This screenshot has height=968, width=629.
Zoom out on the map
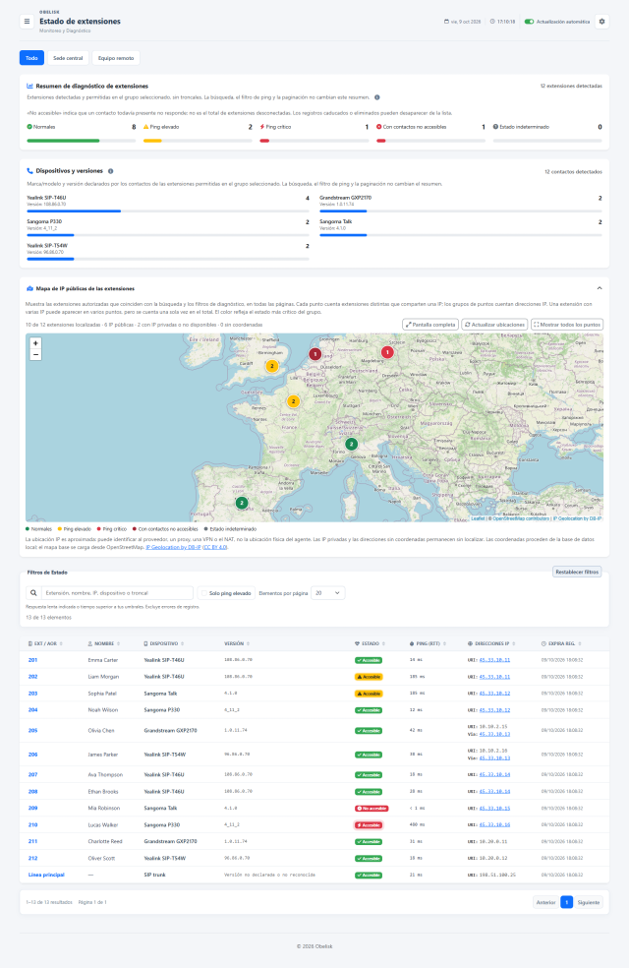click(35, 354)
